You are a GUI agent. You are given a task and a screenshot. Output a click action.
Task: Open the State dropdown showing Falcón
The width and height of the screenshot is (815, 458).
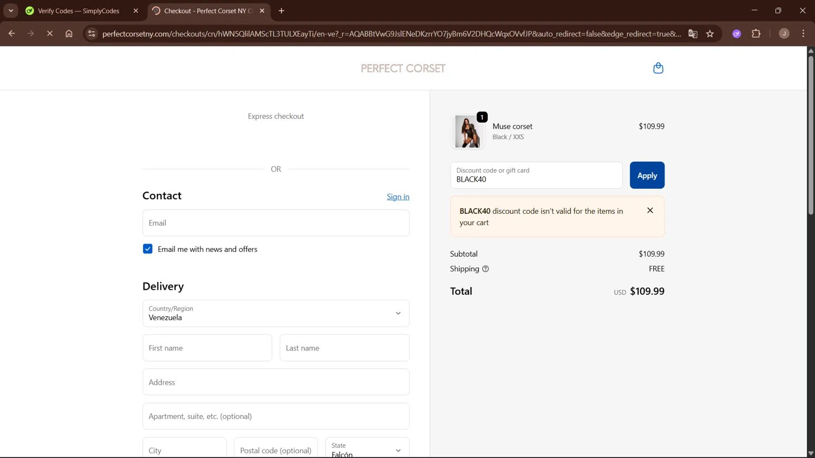tap(367, 448)
